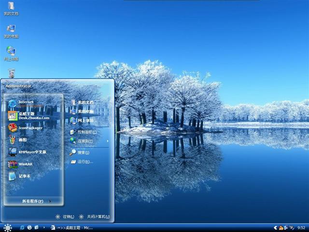This screenshot has height=232, width=309.
Task: Launch Internet Explorer from the Start menu
Action: (x=26, y=103)
